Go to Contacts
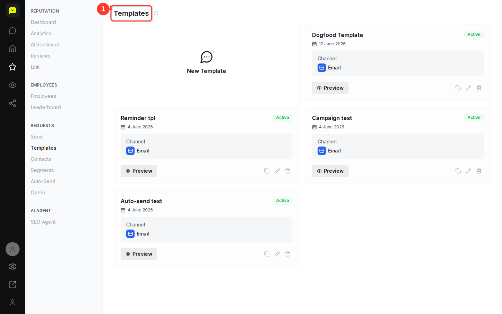This screenshot has width=502, height=314. (x=41, y=159)
